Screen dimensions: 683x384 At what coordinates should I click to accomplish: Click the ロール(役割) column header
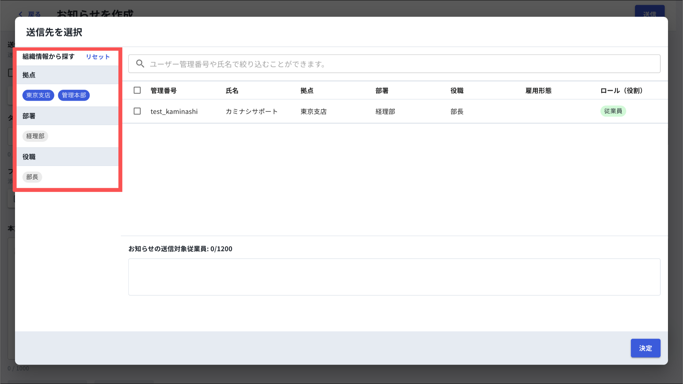pos(621,91)
